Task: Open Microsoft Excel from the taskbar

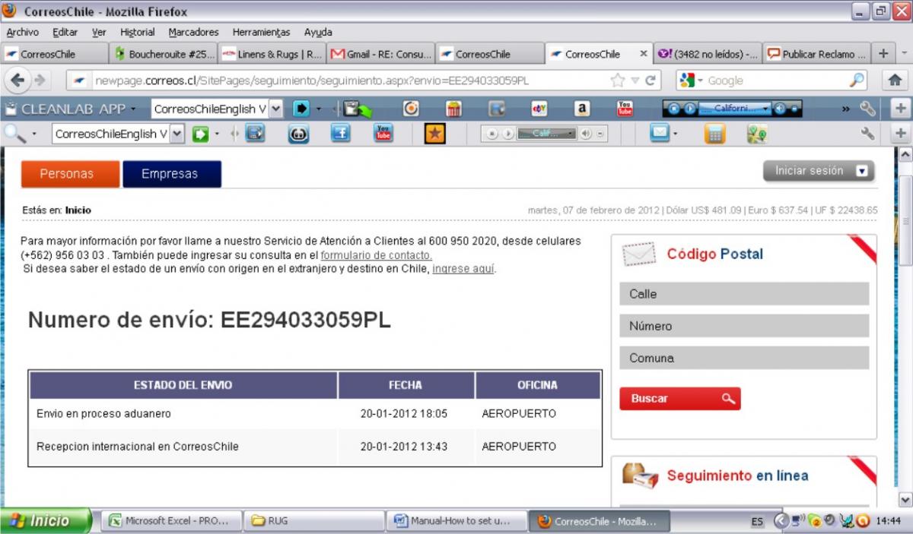Action: click(x=172, y=521)
